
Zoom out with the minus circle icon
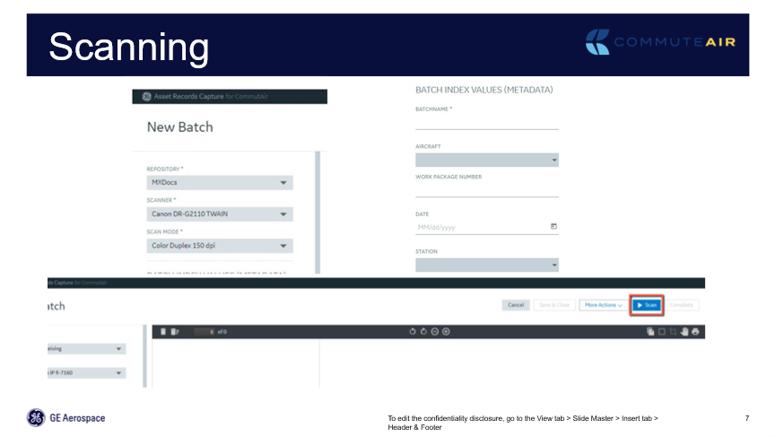434,331
